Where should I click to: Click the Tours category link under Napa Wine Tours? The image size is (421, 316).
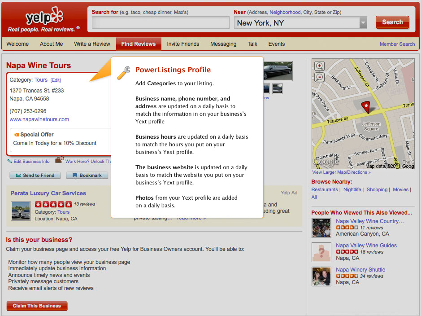tap(41, 80)
